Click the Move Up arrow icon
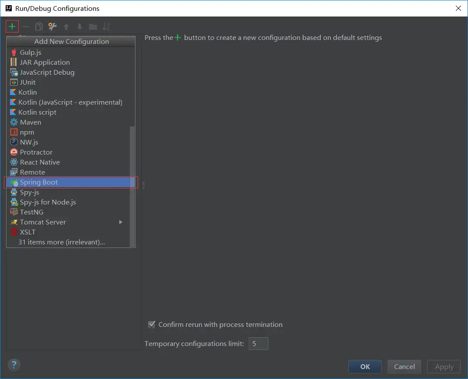This screenshot has width=468, height=379. 66,27
